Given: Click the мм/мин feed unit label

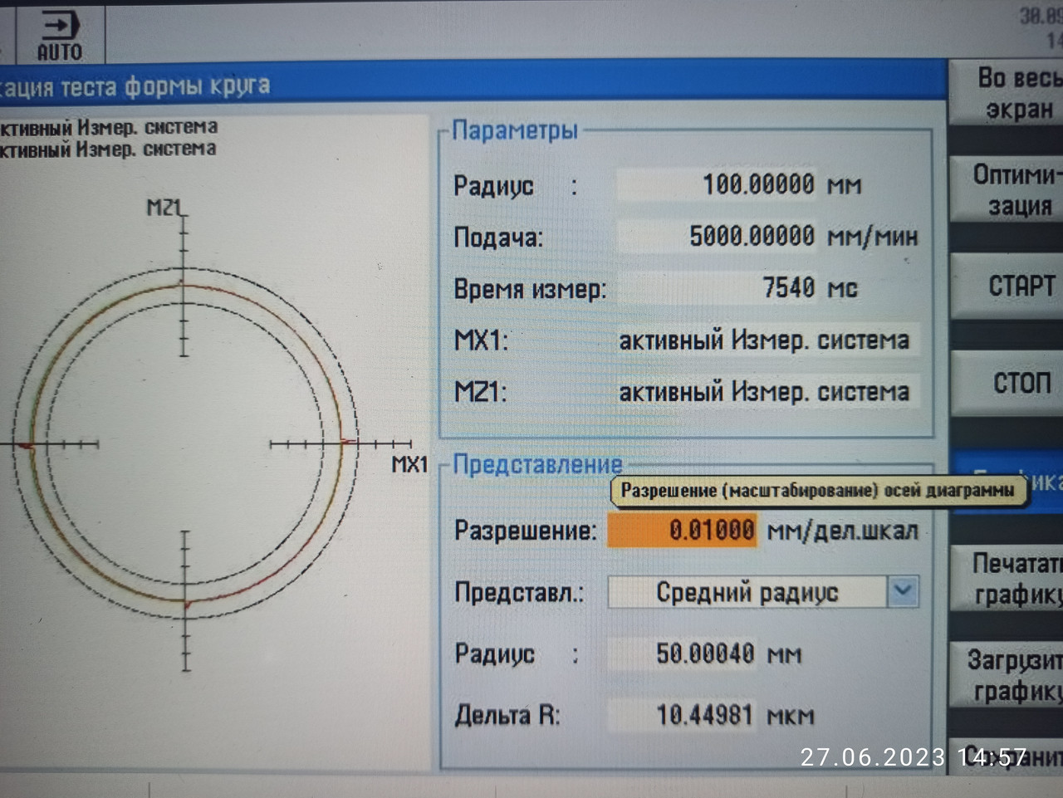Looking at the screenshot, I should [873, 237].
